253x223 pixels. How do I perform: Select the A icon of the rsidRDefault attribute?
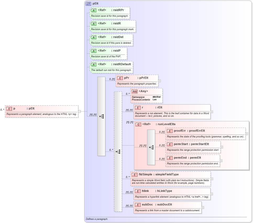[94, 64]
